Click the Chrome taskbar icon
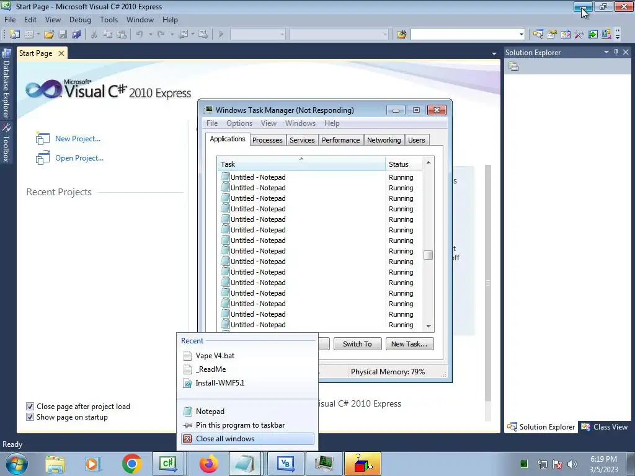This screenshot has width=635, height=476. pos(131,464)
